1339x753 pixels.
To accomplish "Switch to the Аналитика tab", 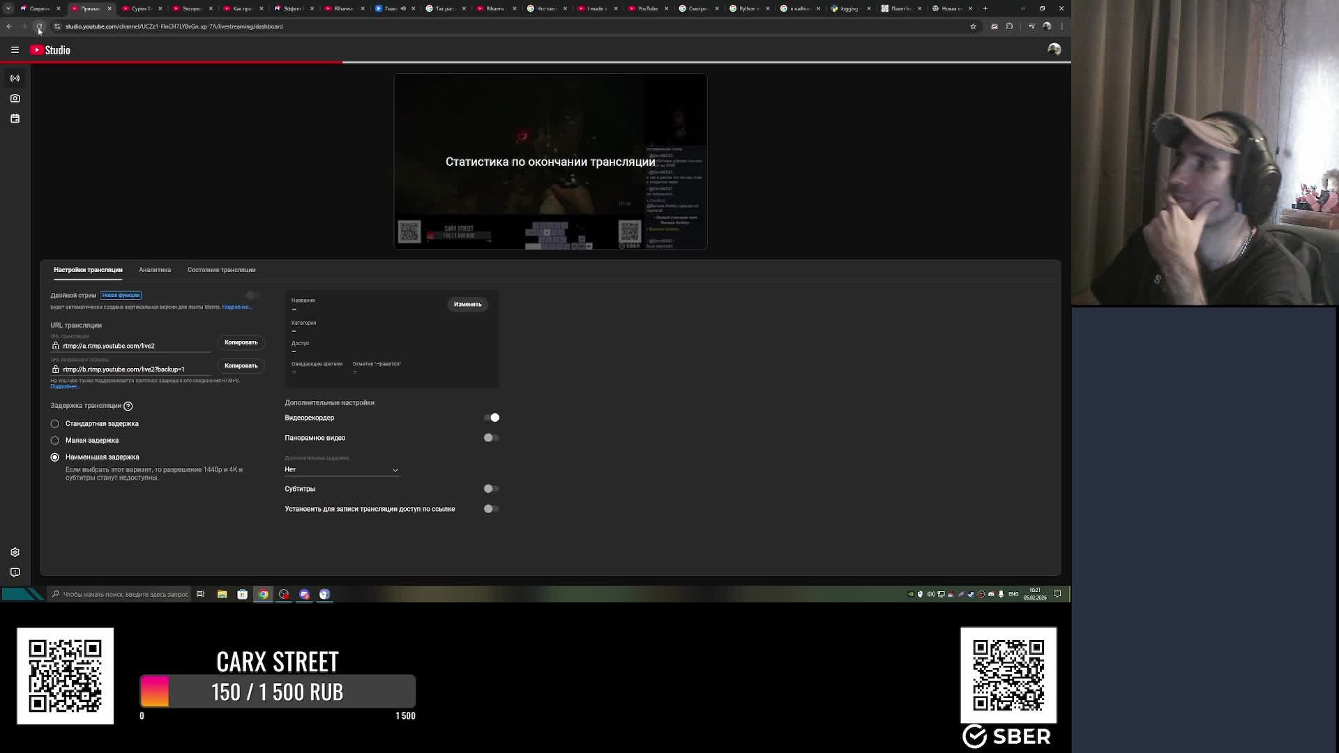I will click(155, 270).
